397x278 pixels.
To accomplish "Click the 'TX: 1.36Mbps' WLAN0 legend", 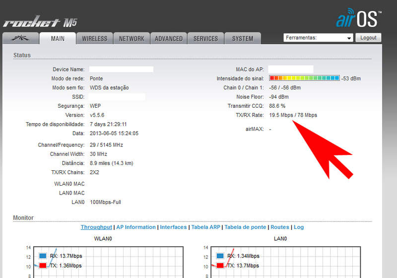I will click(x=66, y=266).
